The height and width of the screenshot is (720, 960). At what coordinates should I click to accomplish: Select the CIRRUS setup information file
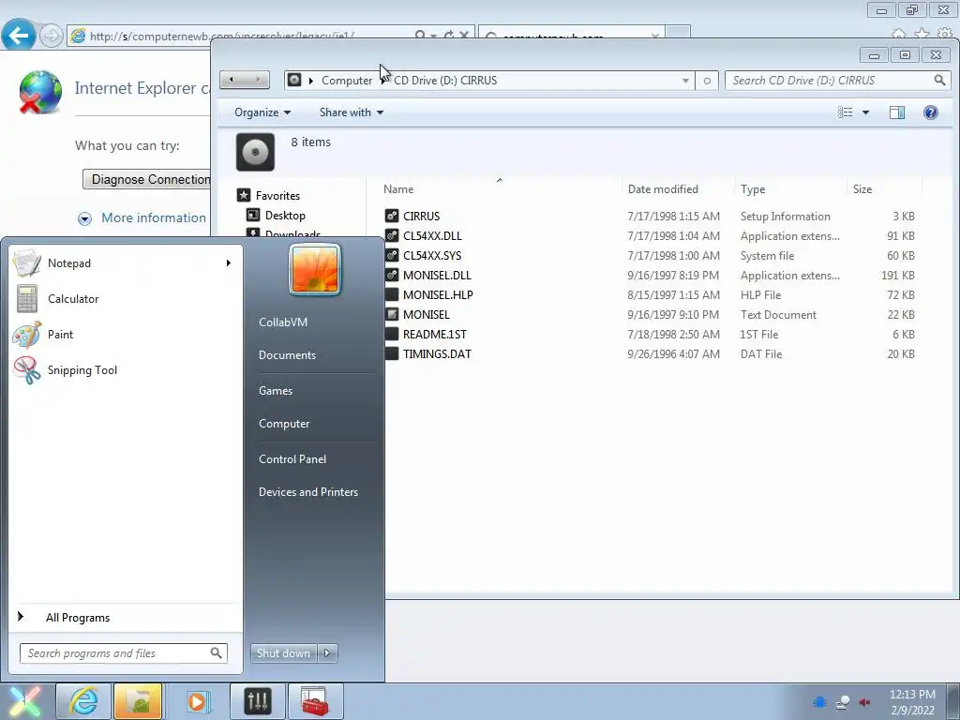421,217
